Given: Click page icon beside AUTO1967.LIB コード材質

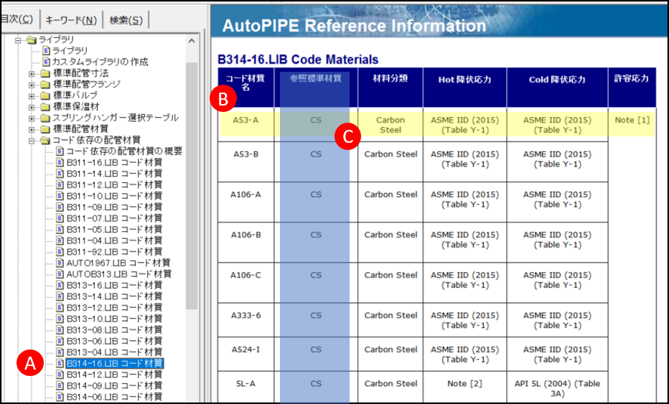Looking at the screenshot, I should (x=60, y=263).
